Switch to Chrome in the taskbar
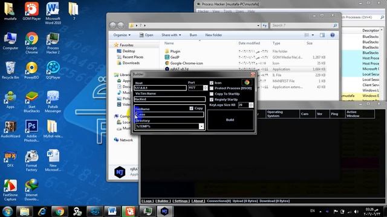387x217 pixels. [59, 212]
